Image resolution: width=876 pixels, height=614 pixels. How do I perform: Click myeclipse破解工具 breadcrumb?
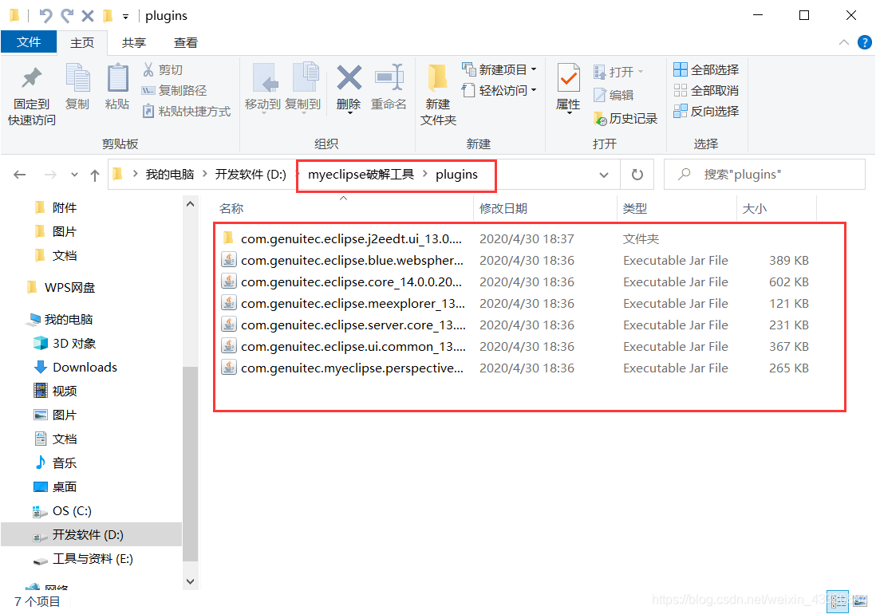361,174
